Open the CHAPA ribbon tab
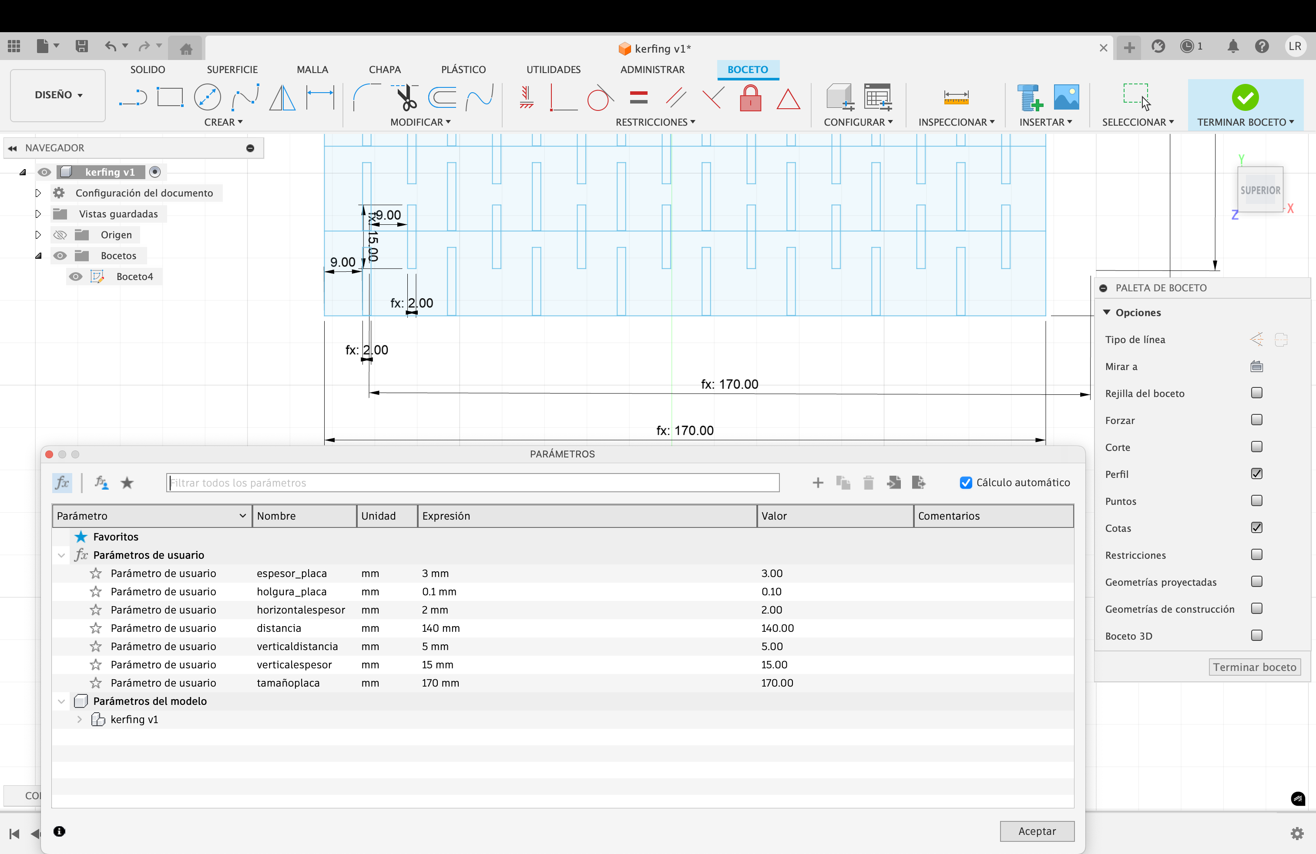The image size is (1316, 854). pyautogui.click(x=385, y=70)
